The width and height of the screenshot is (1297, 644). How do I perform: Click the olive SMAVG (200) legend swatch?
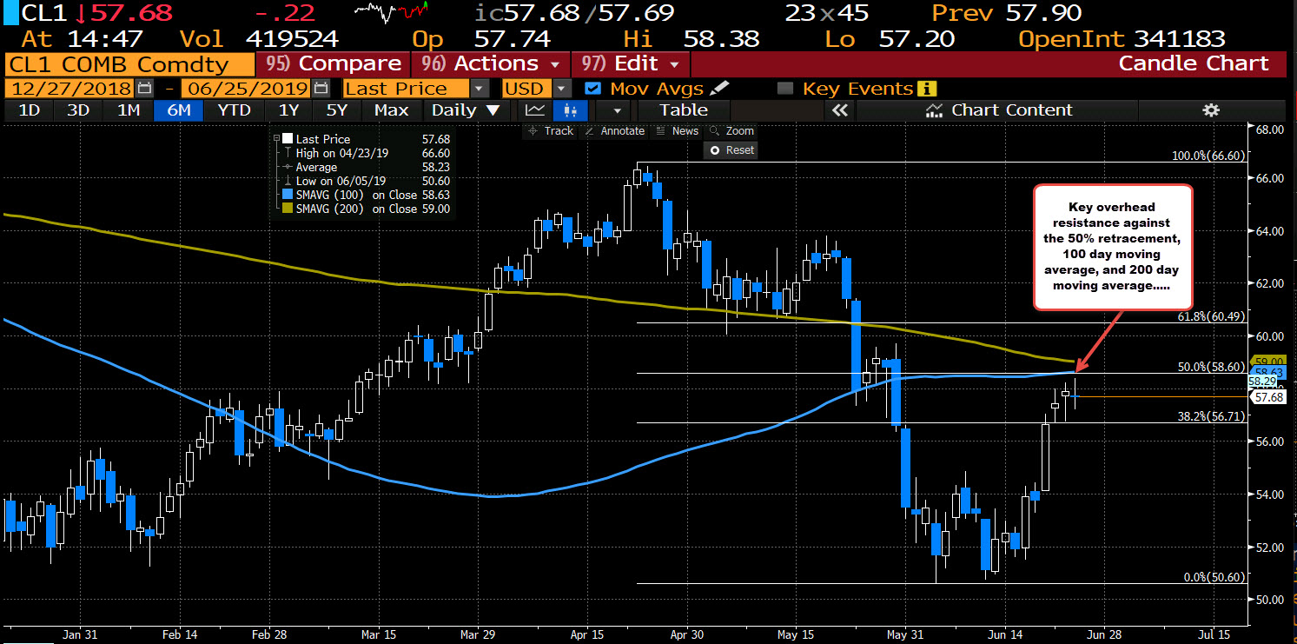point(288,209)
